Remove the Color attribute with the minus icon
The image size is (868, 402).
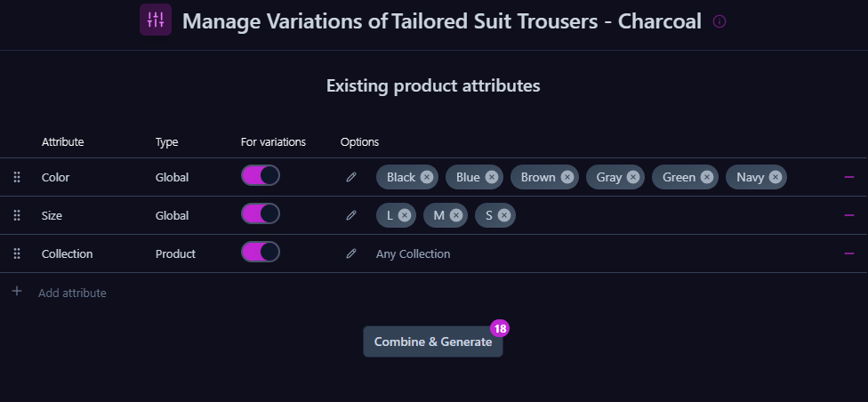[x=849, y=177]
